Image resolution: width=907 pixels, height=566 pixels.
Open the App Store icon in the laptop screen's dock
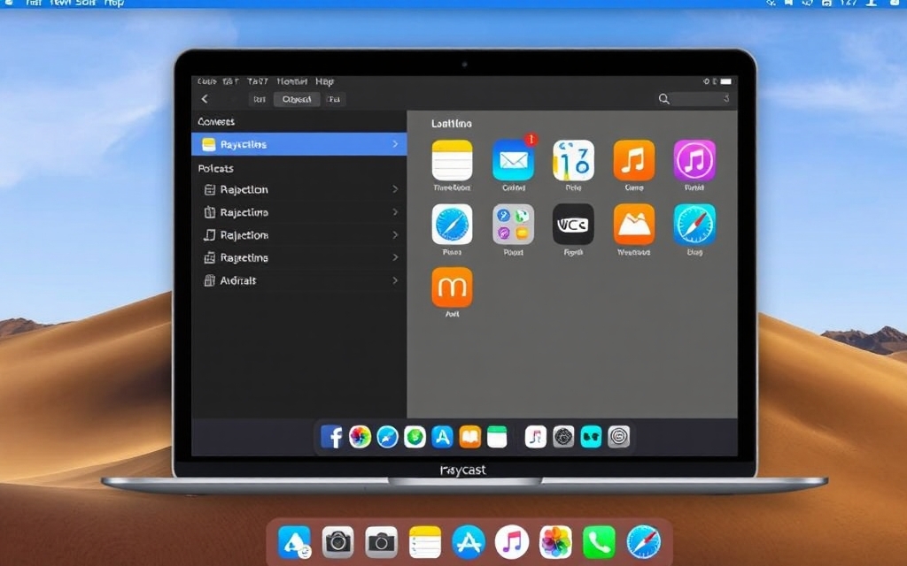442,437
